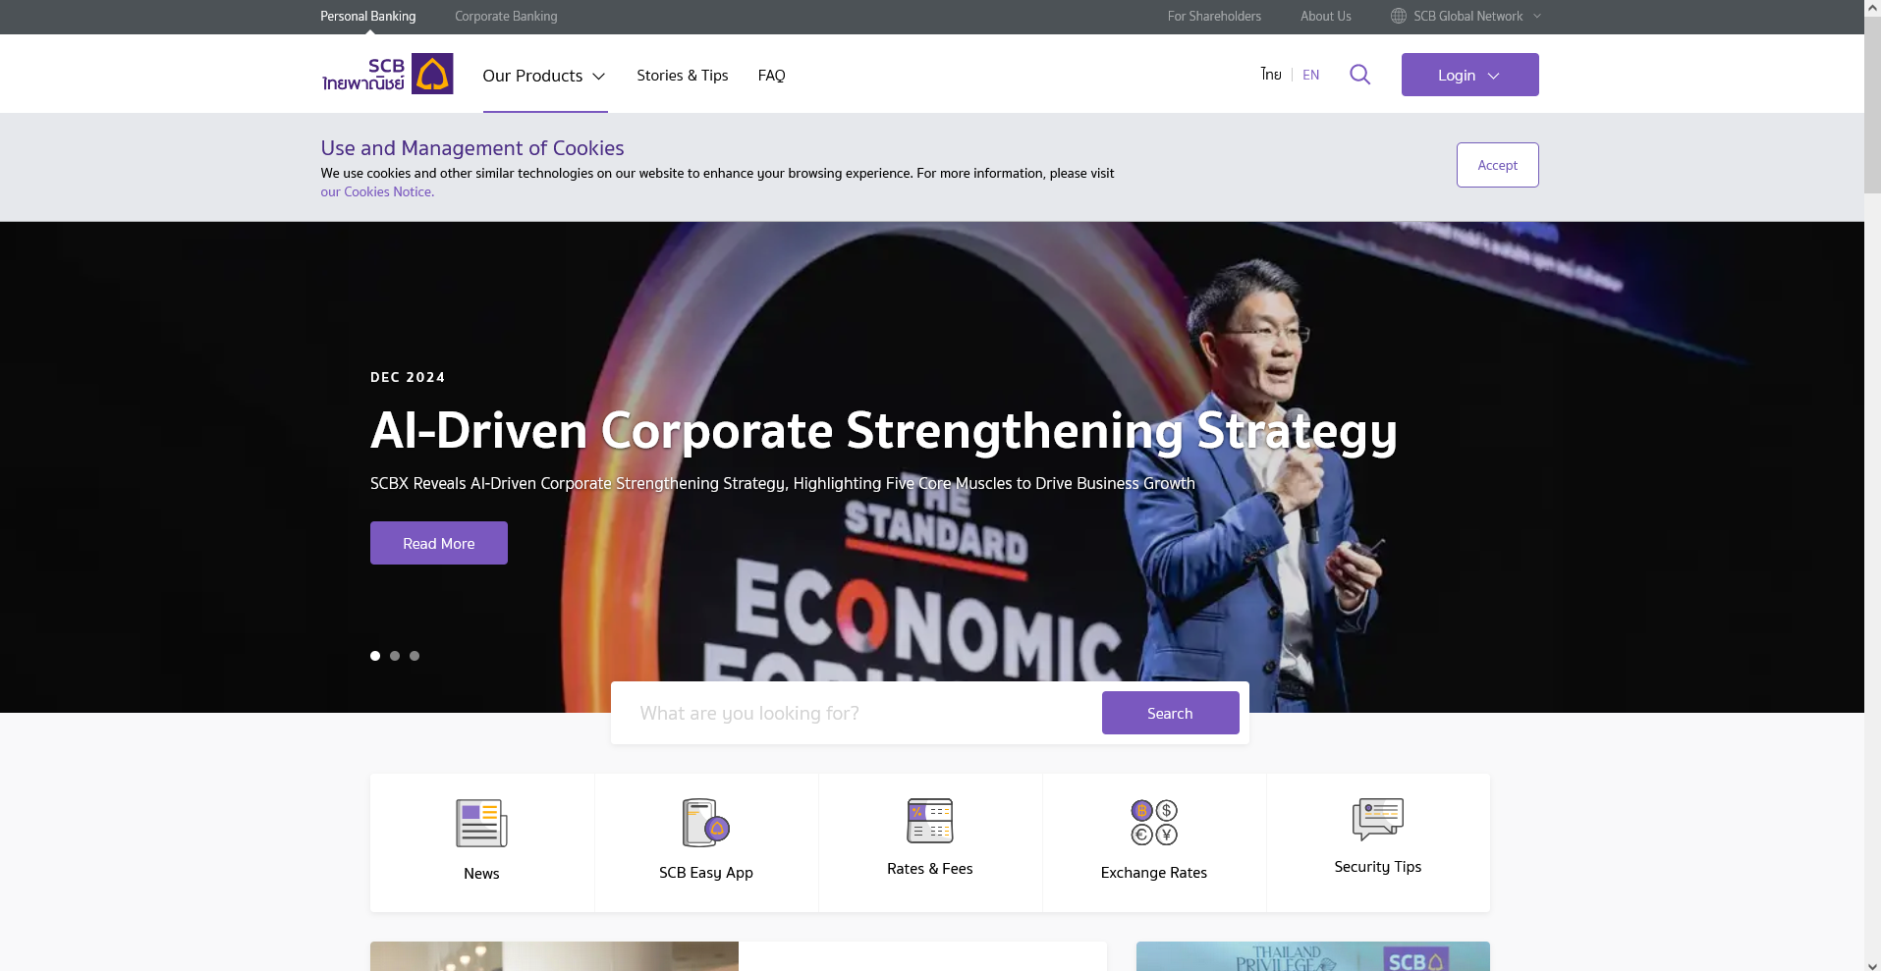Open the search magnifier icon
This screenshot has width=1881, height=971.
click(x=1359, y=75)
